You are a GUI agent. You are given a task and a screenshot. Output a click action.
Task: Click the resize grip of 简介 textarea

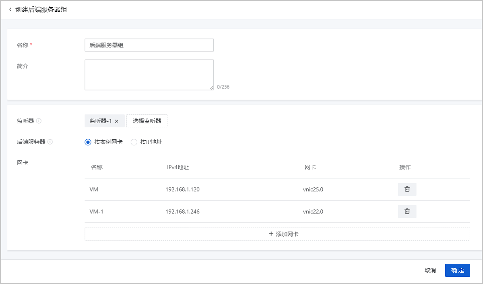click(x=211, y=88)
